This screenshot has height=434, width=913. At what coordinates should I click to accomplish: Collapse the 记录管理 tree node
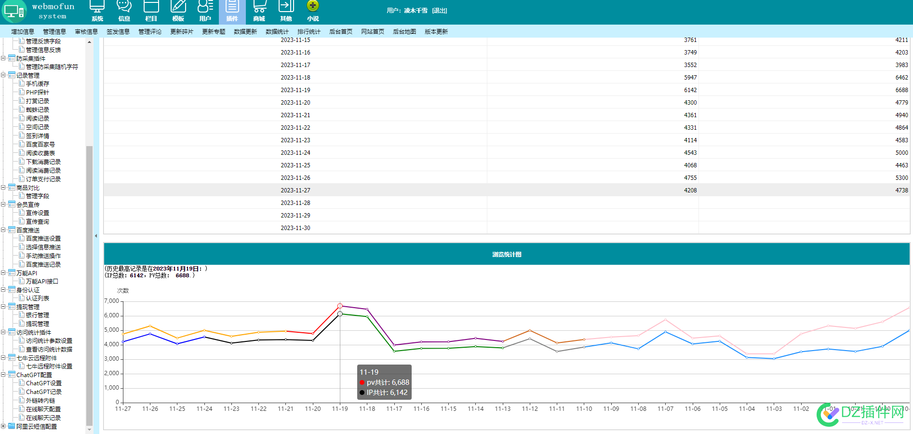[x=3, y=75]
